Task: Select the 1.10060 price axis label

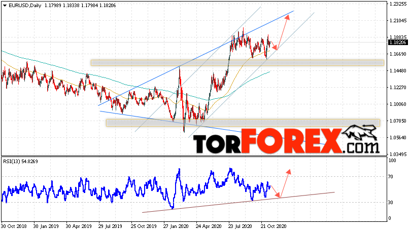Action: coord(398,104)
